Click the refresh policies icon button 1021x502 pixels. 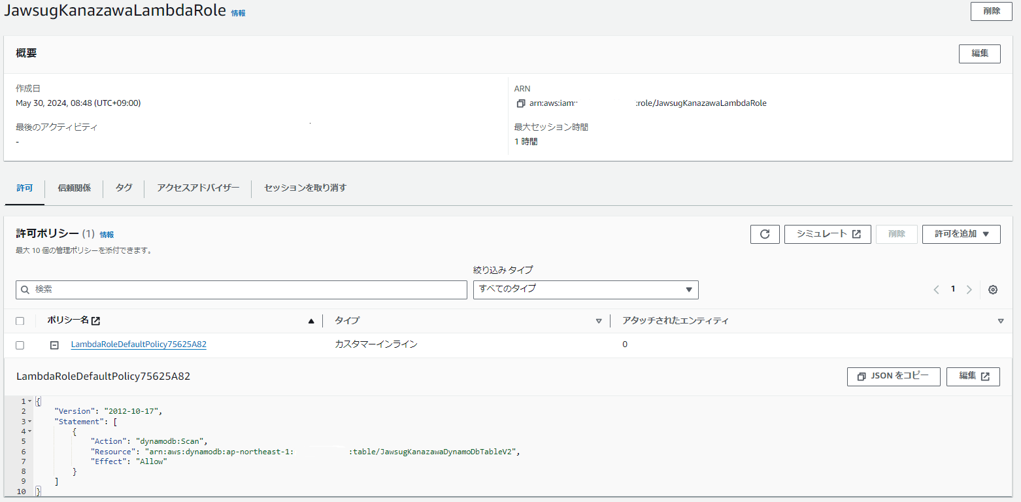click(765, 234)
